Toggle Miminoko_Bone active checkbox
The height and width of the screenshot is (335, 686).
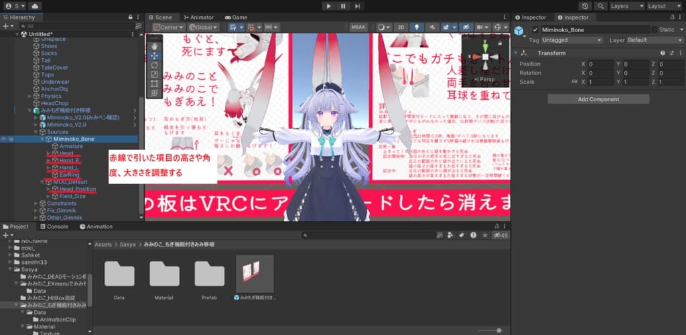[x=535, y=29]
